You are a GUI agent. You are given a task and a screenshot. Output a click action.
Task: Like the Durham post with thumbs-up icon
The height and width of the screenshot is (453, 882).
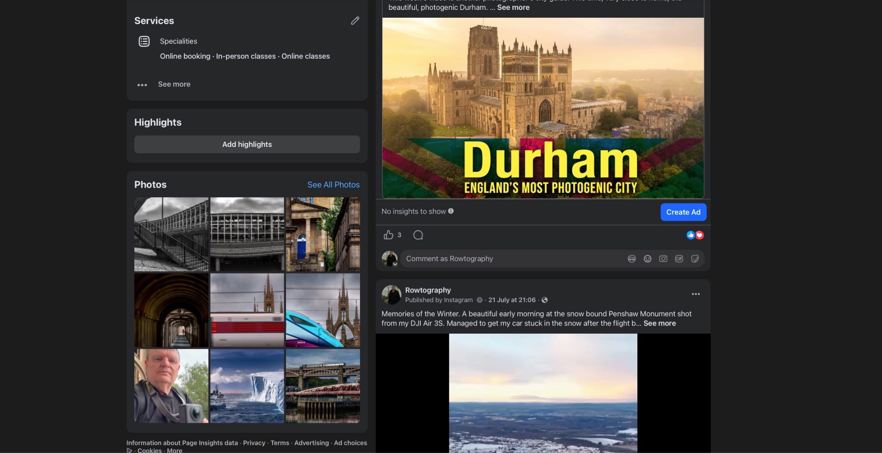[388, 235]
